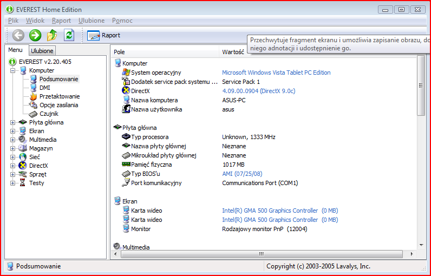Expand the Sprzęt tree node
The width and height of the screenshot is (431, 276).
tap(12, 174)
